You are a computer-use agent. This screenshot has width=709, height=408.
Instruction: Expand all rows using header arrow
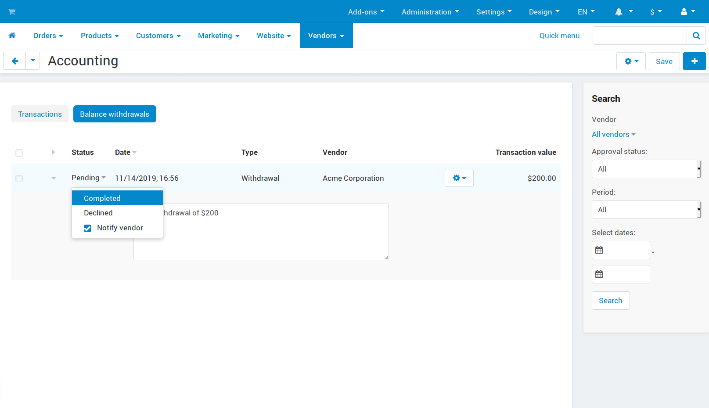(53, 152)
